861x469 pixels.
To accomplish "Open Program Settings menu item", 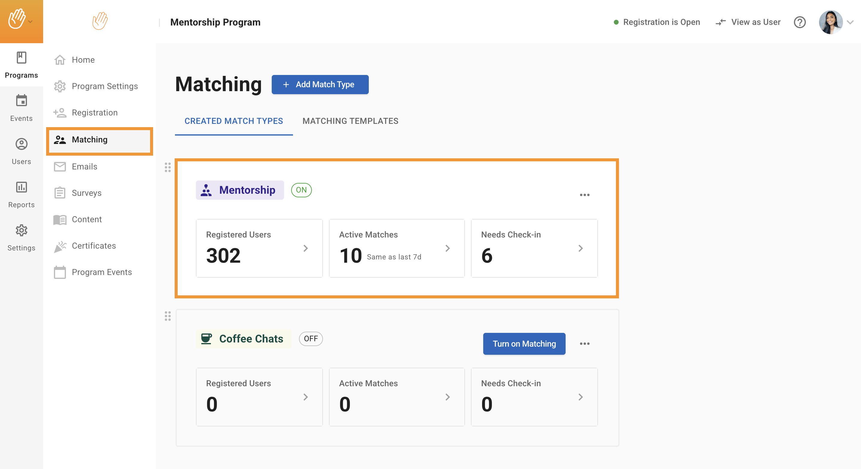I will [x=105, y=86].
